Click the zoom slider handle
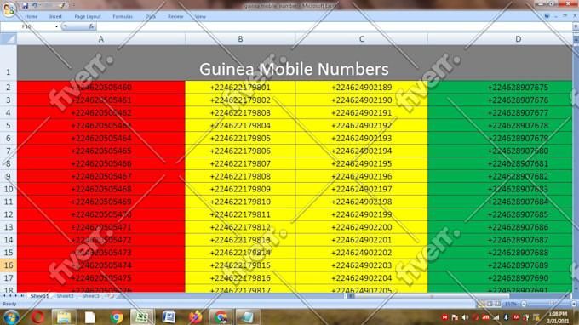Screen dimensions: 579x325 point(551,304)
